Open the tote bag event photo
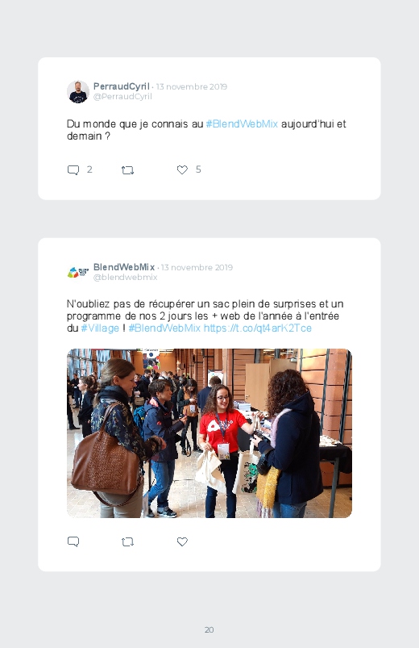Viewport: 419px width, 648px height. (x=209, y=433)
